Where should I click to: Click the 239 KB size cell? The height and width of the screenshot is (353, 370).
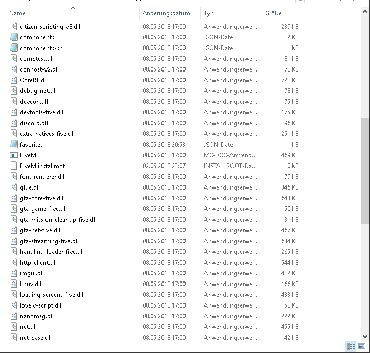tap(290, 27)
